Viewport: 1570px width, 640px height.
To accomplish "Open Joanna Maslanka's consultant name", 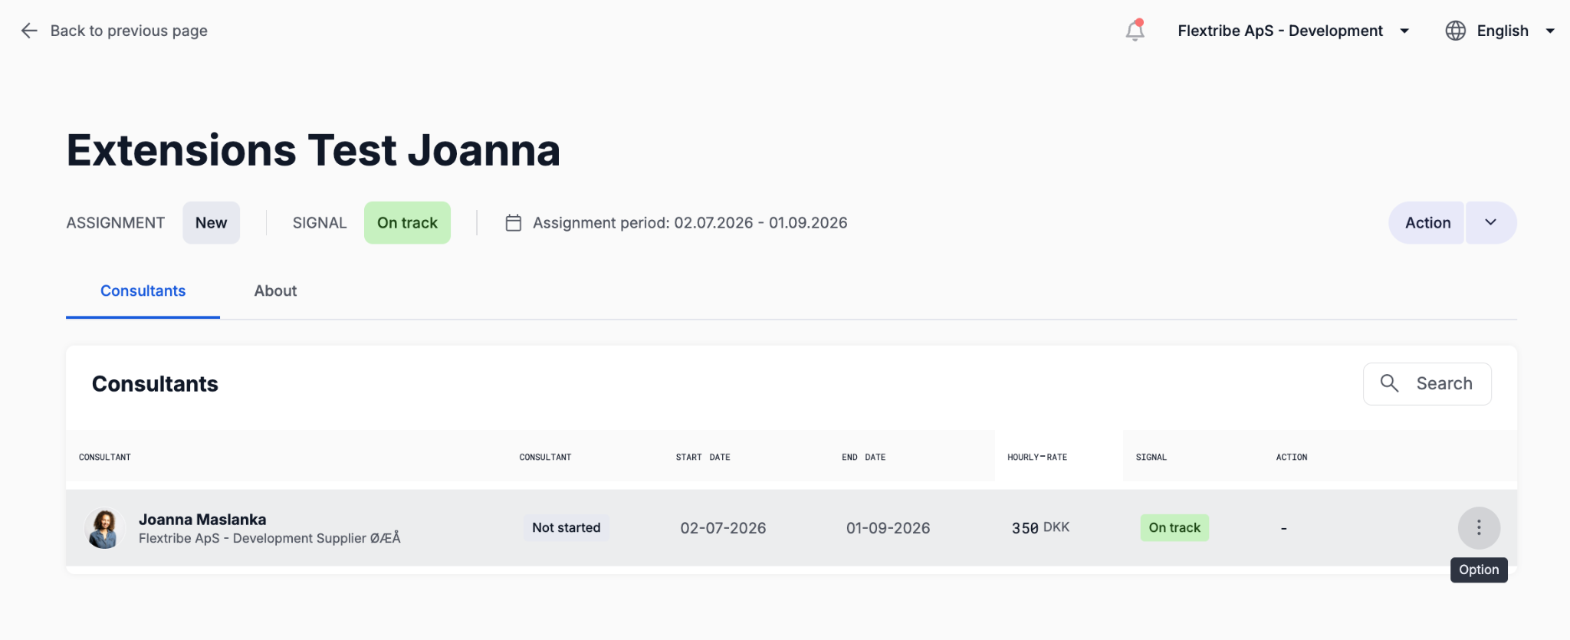I will [202, 520].
